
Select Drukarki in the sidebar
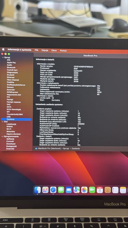point(10,75)
